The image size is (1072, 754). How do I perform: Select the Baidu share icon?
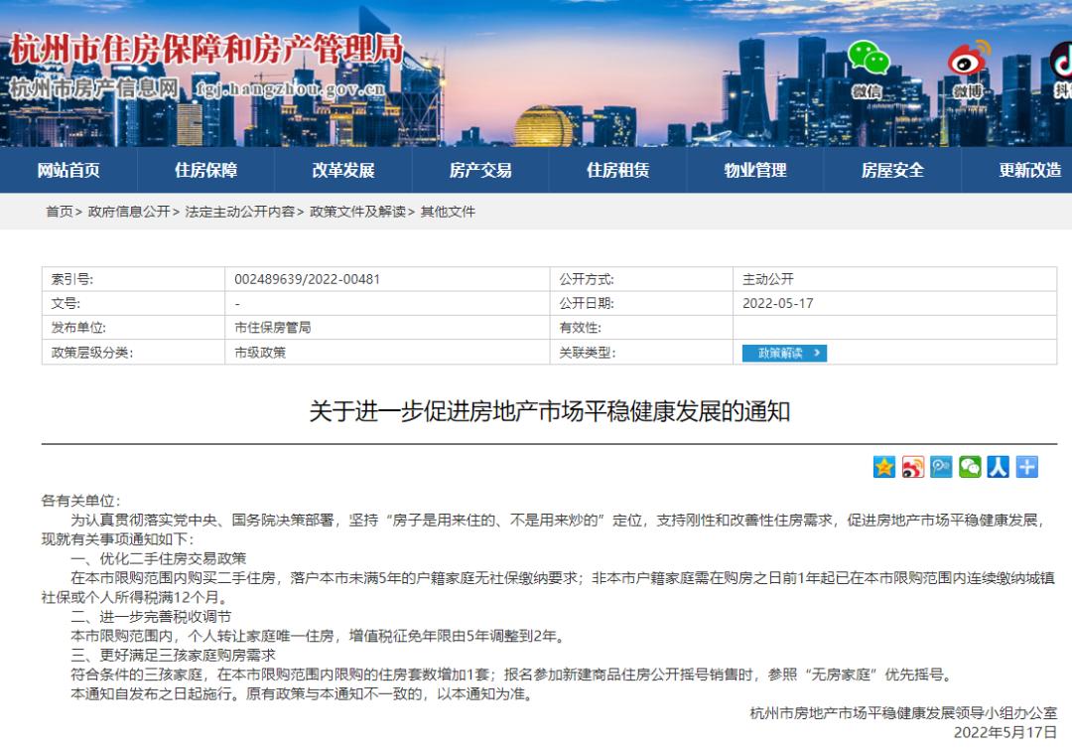pos(940,466)
